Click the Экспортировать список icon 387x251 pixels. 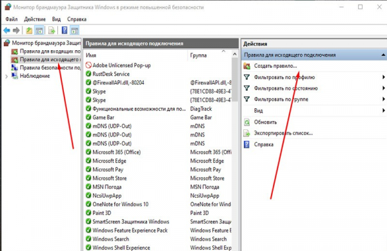tap(246, 133)
